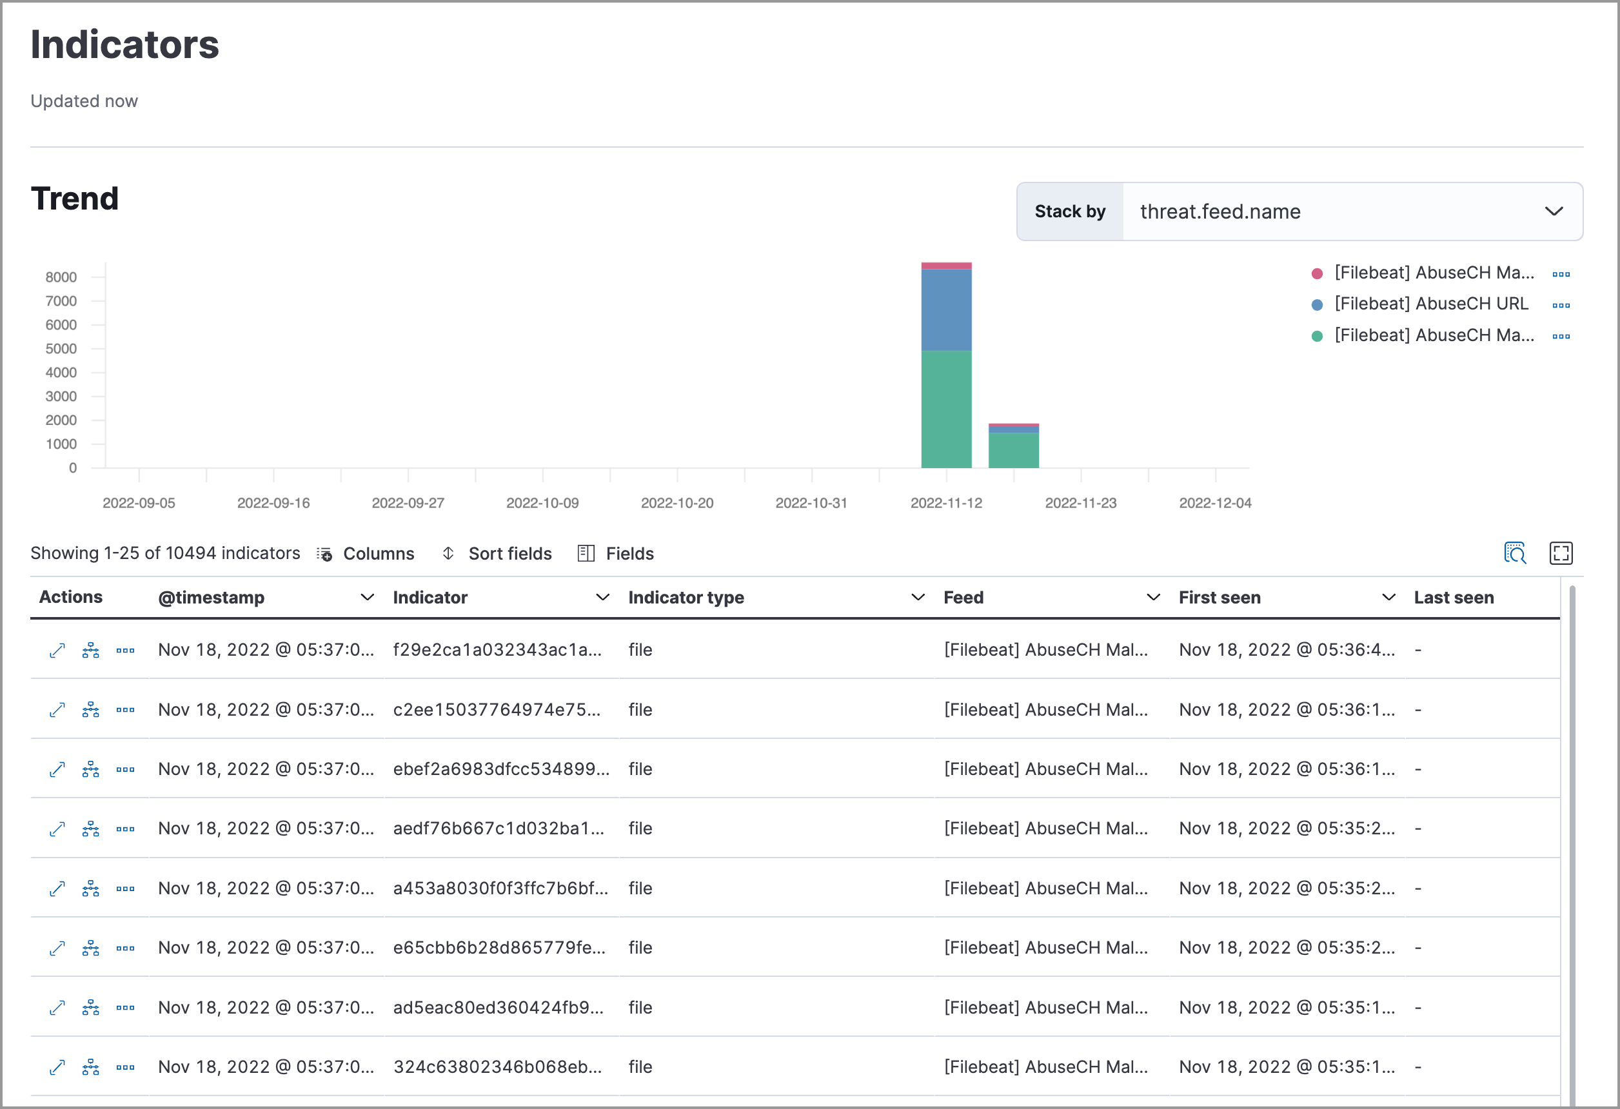Open more actions for indicator c2ee15037764974e75
This screenshot has width=1620, height=1109.
(x=126, y=709)
